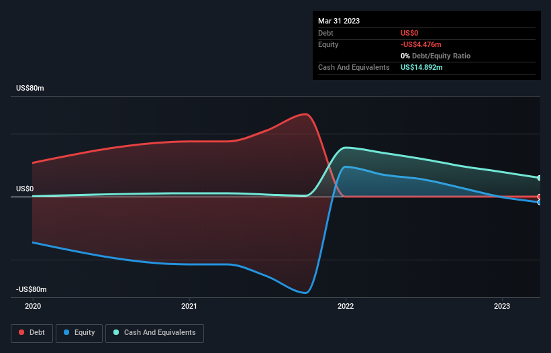Click the Mar 31 2023 tooltip date
551x353 pixels.
339,21
